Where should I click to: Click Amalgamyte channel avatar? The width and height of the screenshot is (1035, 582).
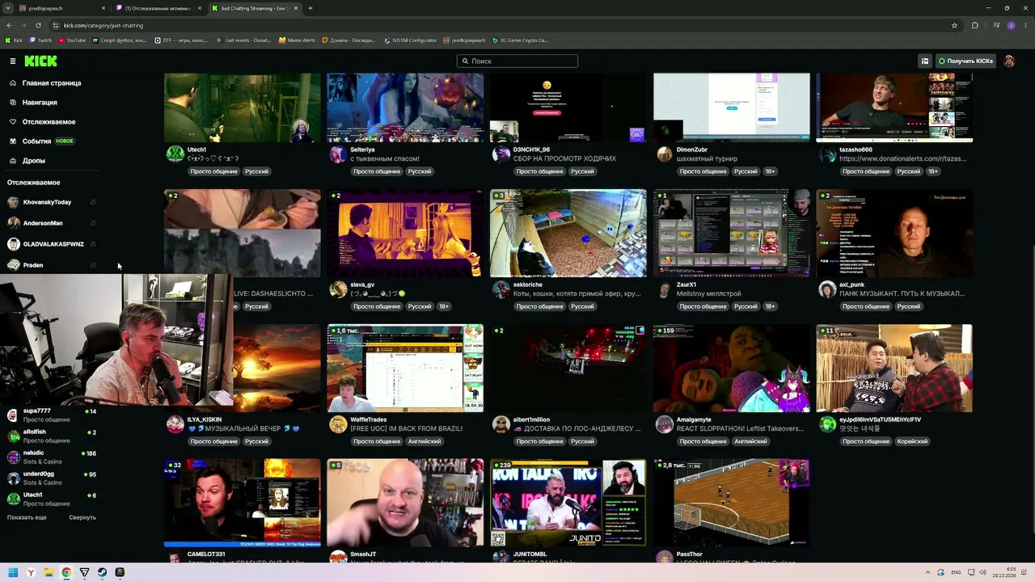(664, 424)
